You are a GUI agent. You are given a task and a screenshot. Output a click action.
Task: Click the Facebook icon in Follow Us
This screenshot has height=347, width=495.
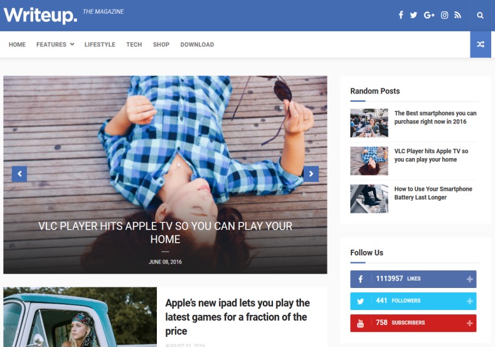[361, 279]
